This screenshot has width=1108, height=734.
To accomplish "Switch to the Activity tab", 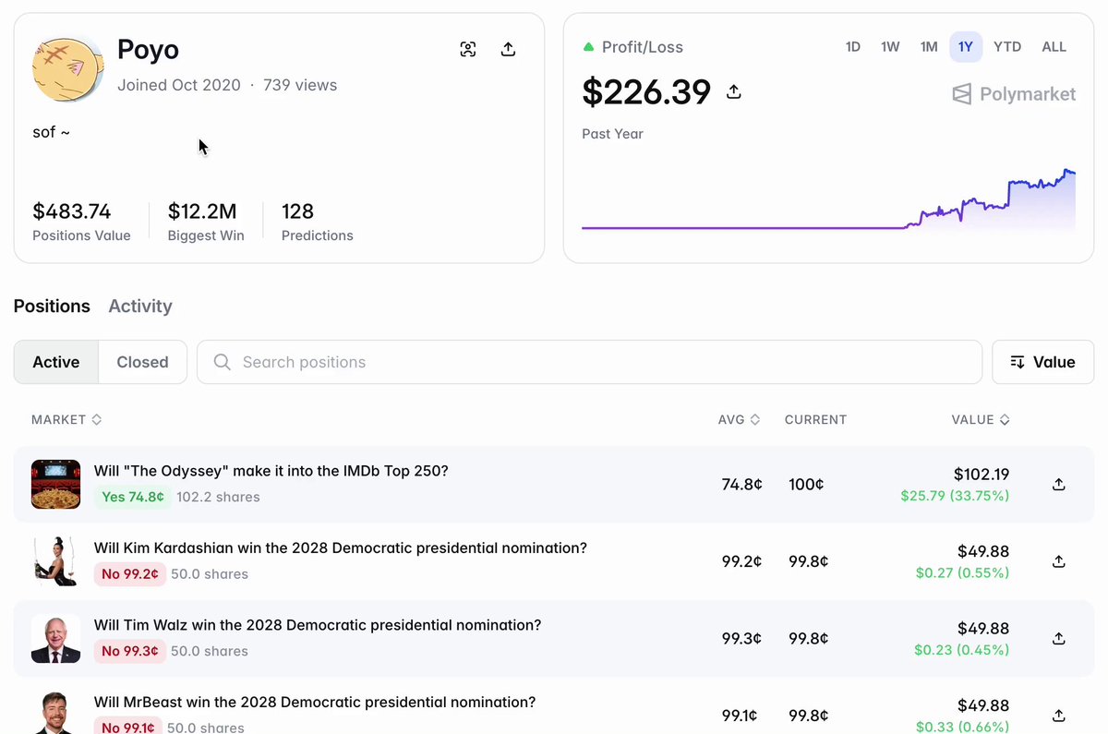I will pyautogui.click(x=140, y=306).
